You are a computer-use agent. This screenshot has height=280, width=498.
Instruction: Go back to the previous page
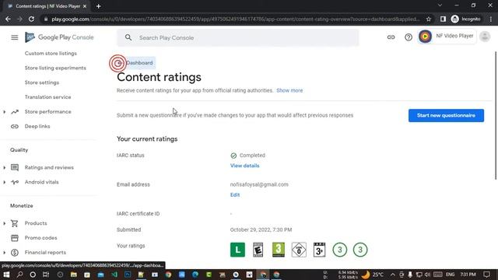point(8,19)
